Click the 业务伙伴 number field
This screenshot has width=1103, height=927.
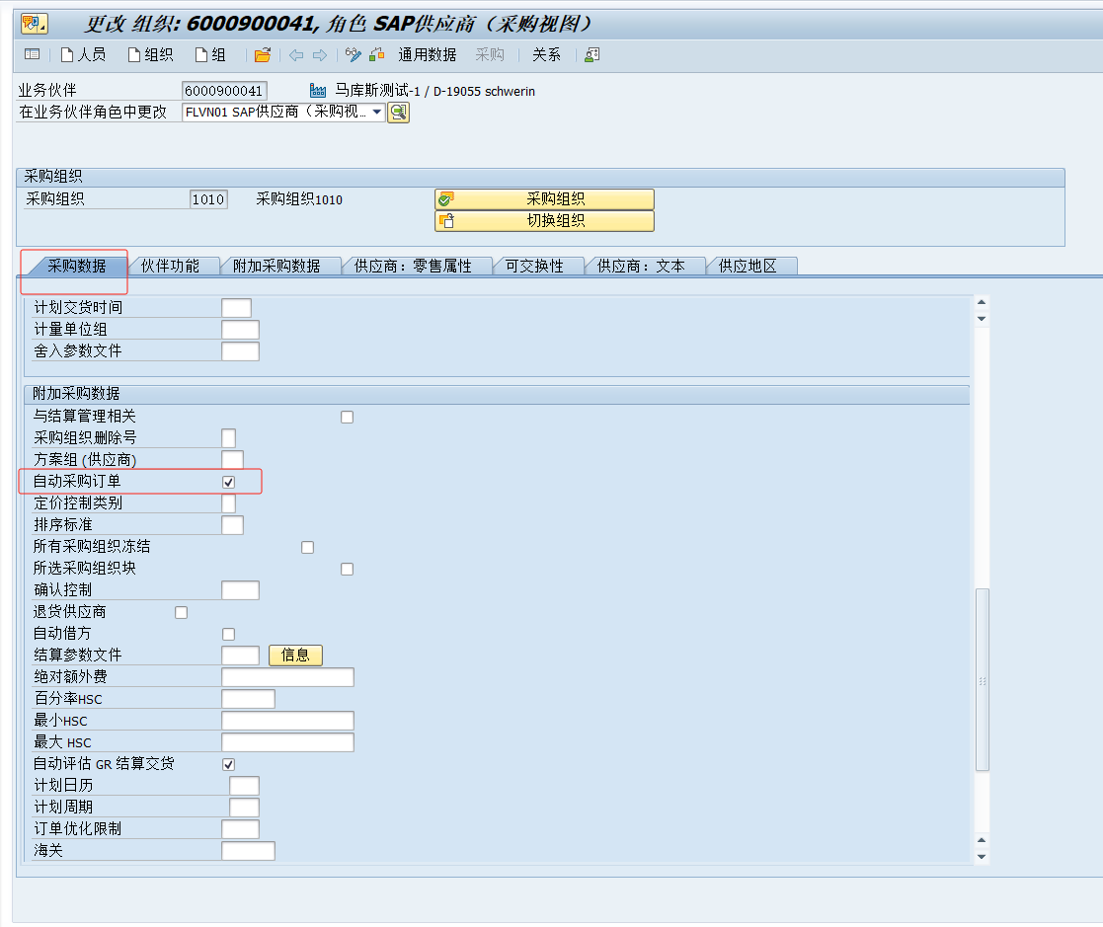pos(224,91)
